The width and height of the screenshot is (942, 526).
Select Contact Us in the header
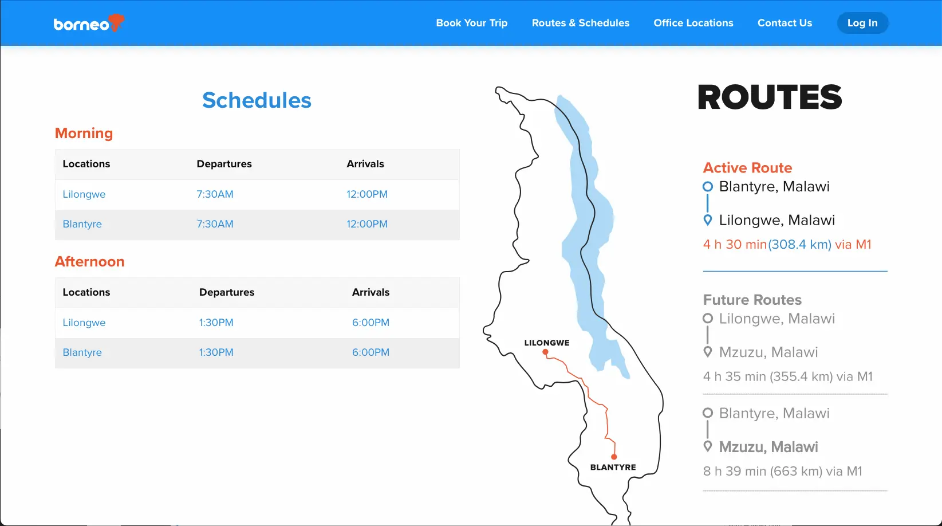pyautogui.click(x=785, y=23)
